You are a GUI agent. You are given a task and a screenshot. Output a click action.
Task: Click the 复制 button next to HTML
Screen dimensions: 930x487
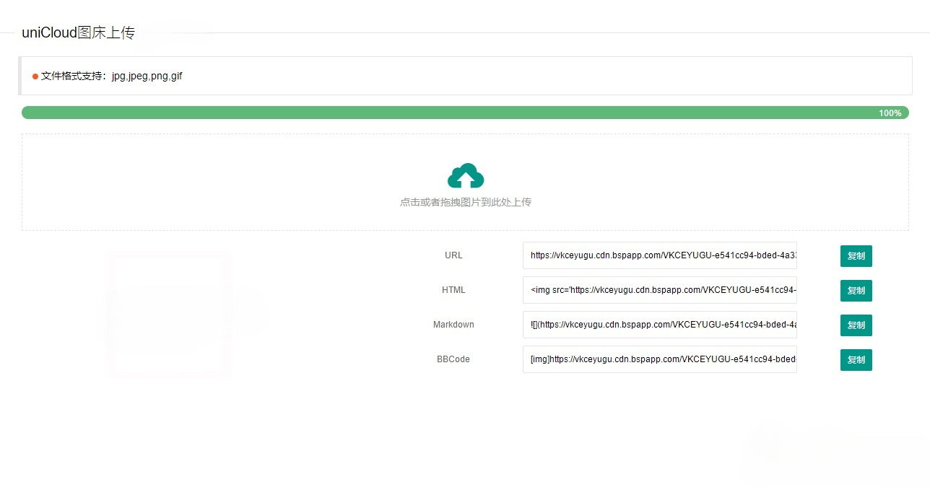[x=856, y=290]
